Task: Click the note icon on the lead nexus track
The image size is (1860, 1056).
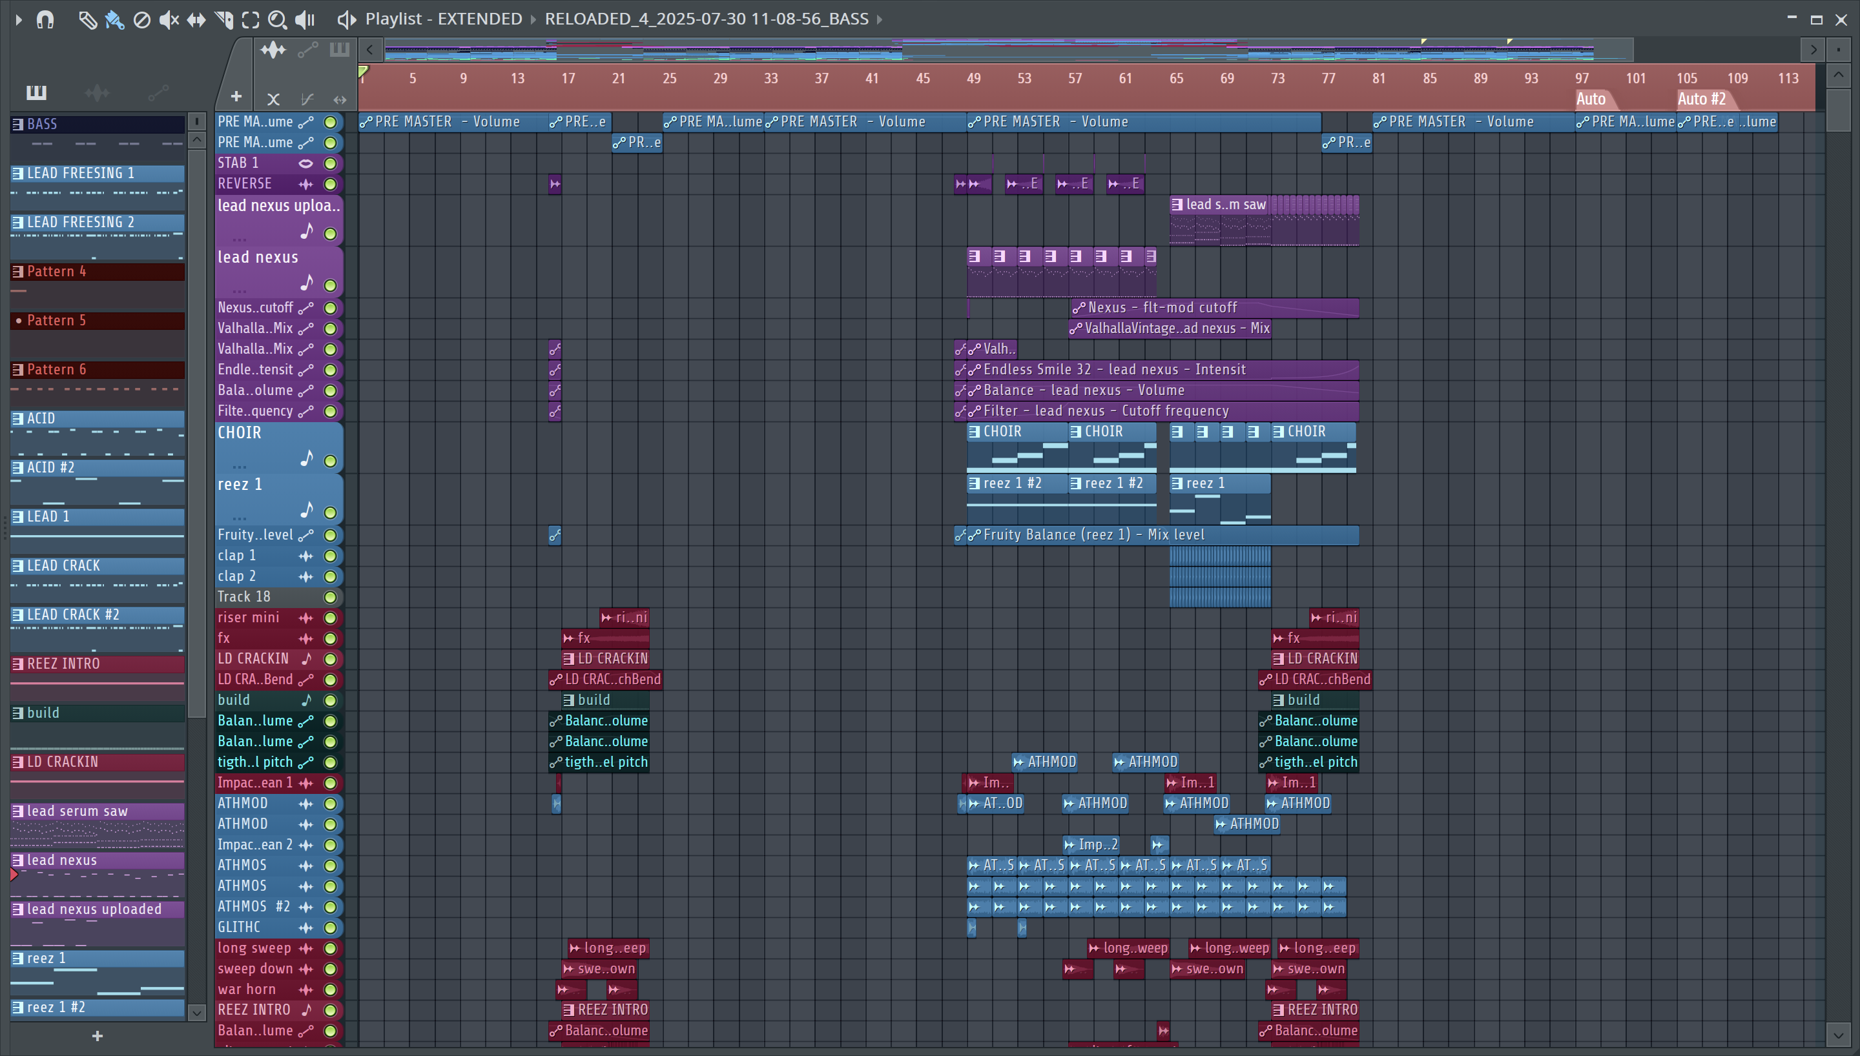Action: [307, 282]
